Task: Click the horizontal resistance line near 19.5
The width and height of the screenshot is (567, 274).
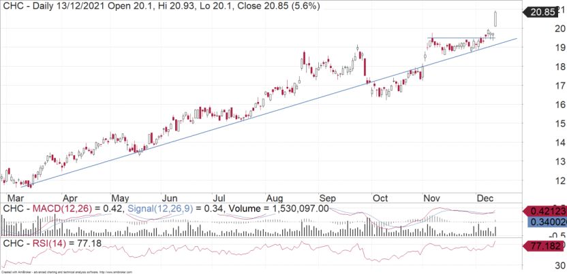Action: point(461,38)
